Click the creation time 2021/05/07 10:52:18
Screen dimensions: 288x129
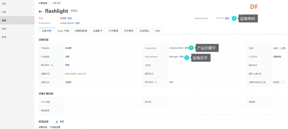tap(76, 74)
